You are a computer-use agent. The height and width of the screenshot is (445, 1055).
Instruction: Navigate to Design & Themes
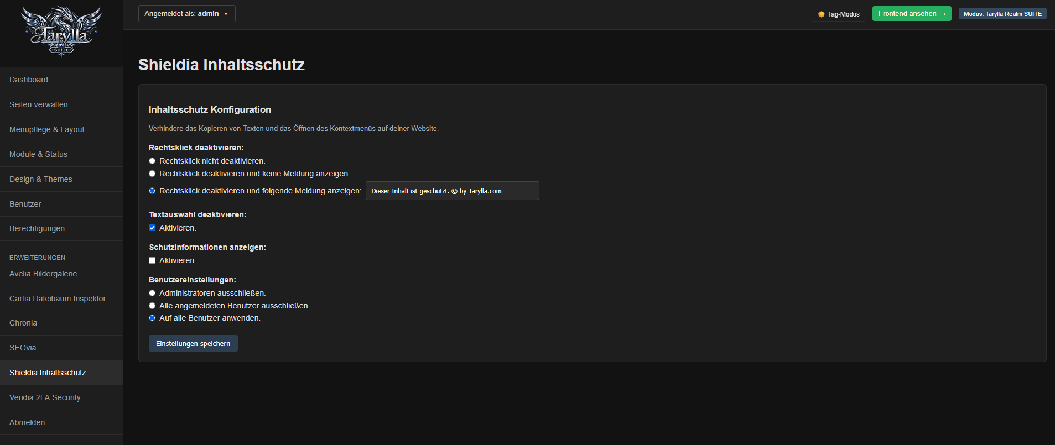click(x=61, y=179)
